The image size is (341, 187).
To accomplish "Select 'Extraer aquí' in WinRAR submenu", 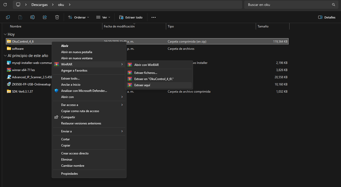I will pos(142,85).
